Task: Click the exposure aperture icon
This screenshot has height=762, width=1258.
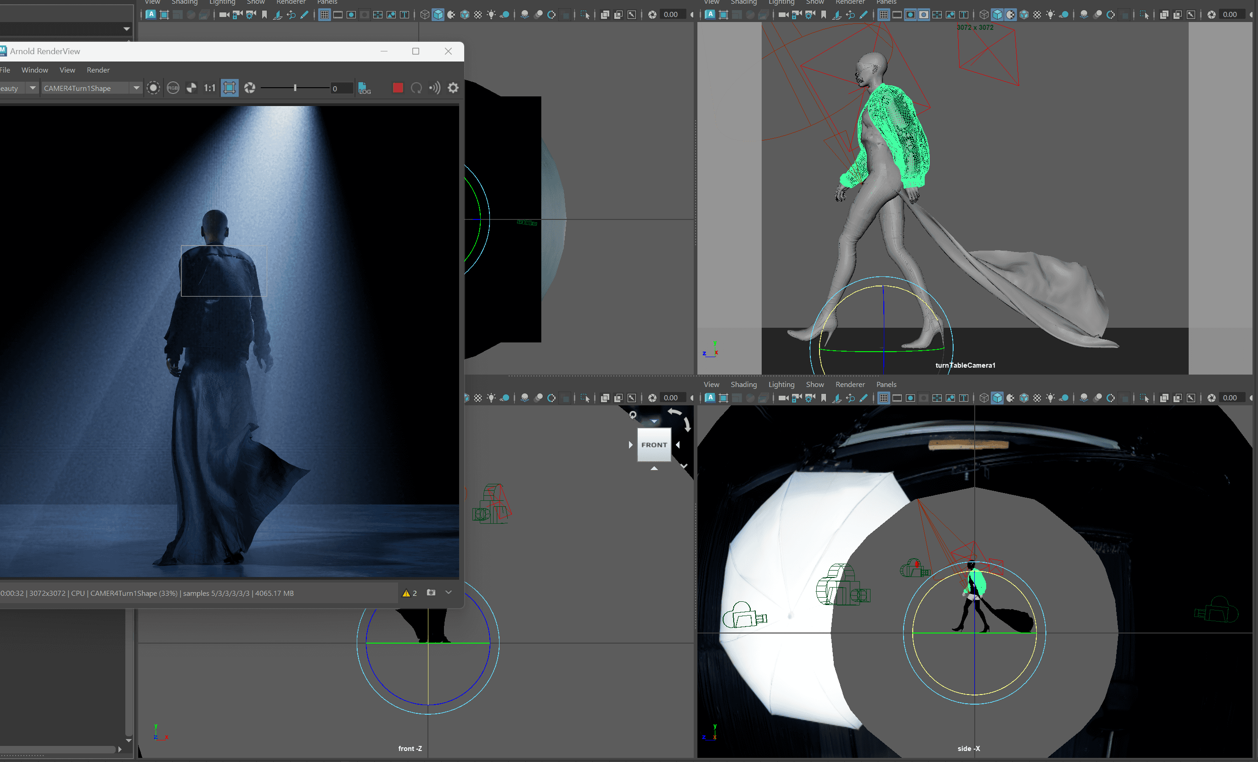Action: click(x=250, y=88)
